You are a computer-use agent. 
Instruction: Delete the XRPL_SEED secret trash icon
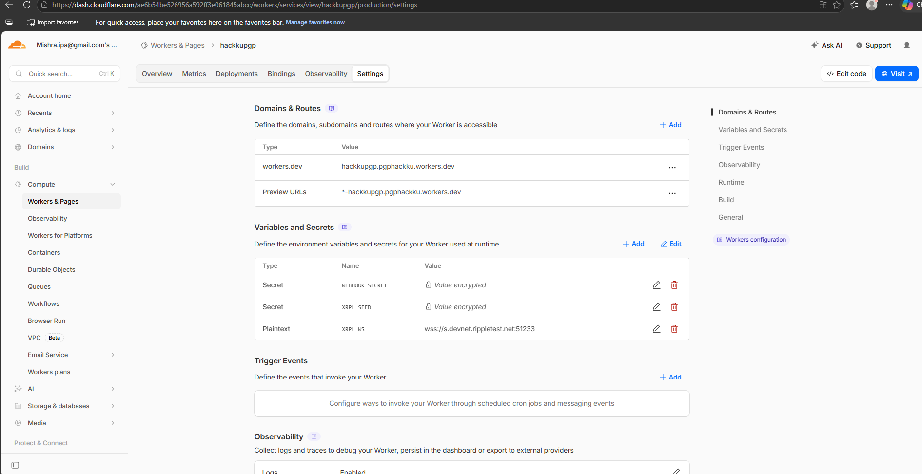tap(674, 307)
